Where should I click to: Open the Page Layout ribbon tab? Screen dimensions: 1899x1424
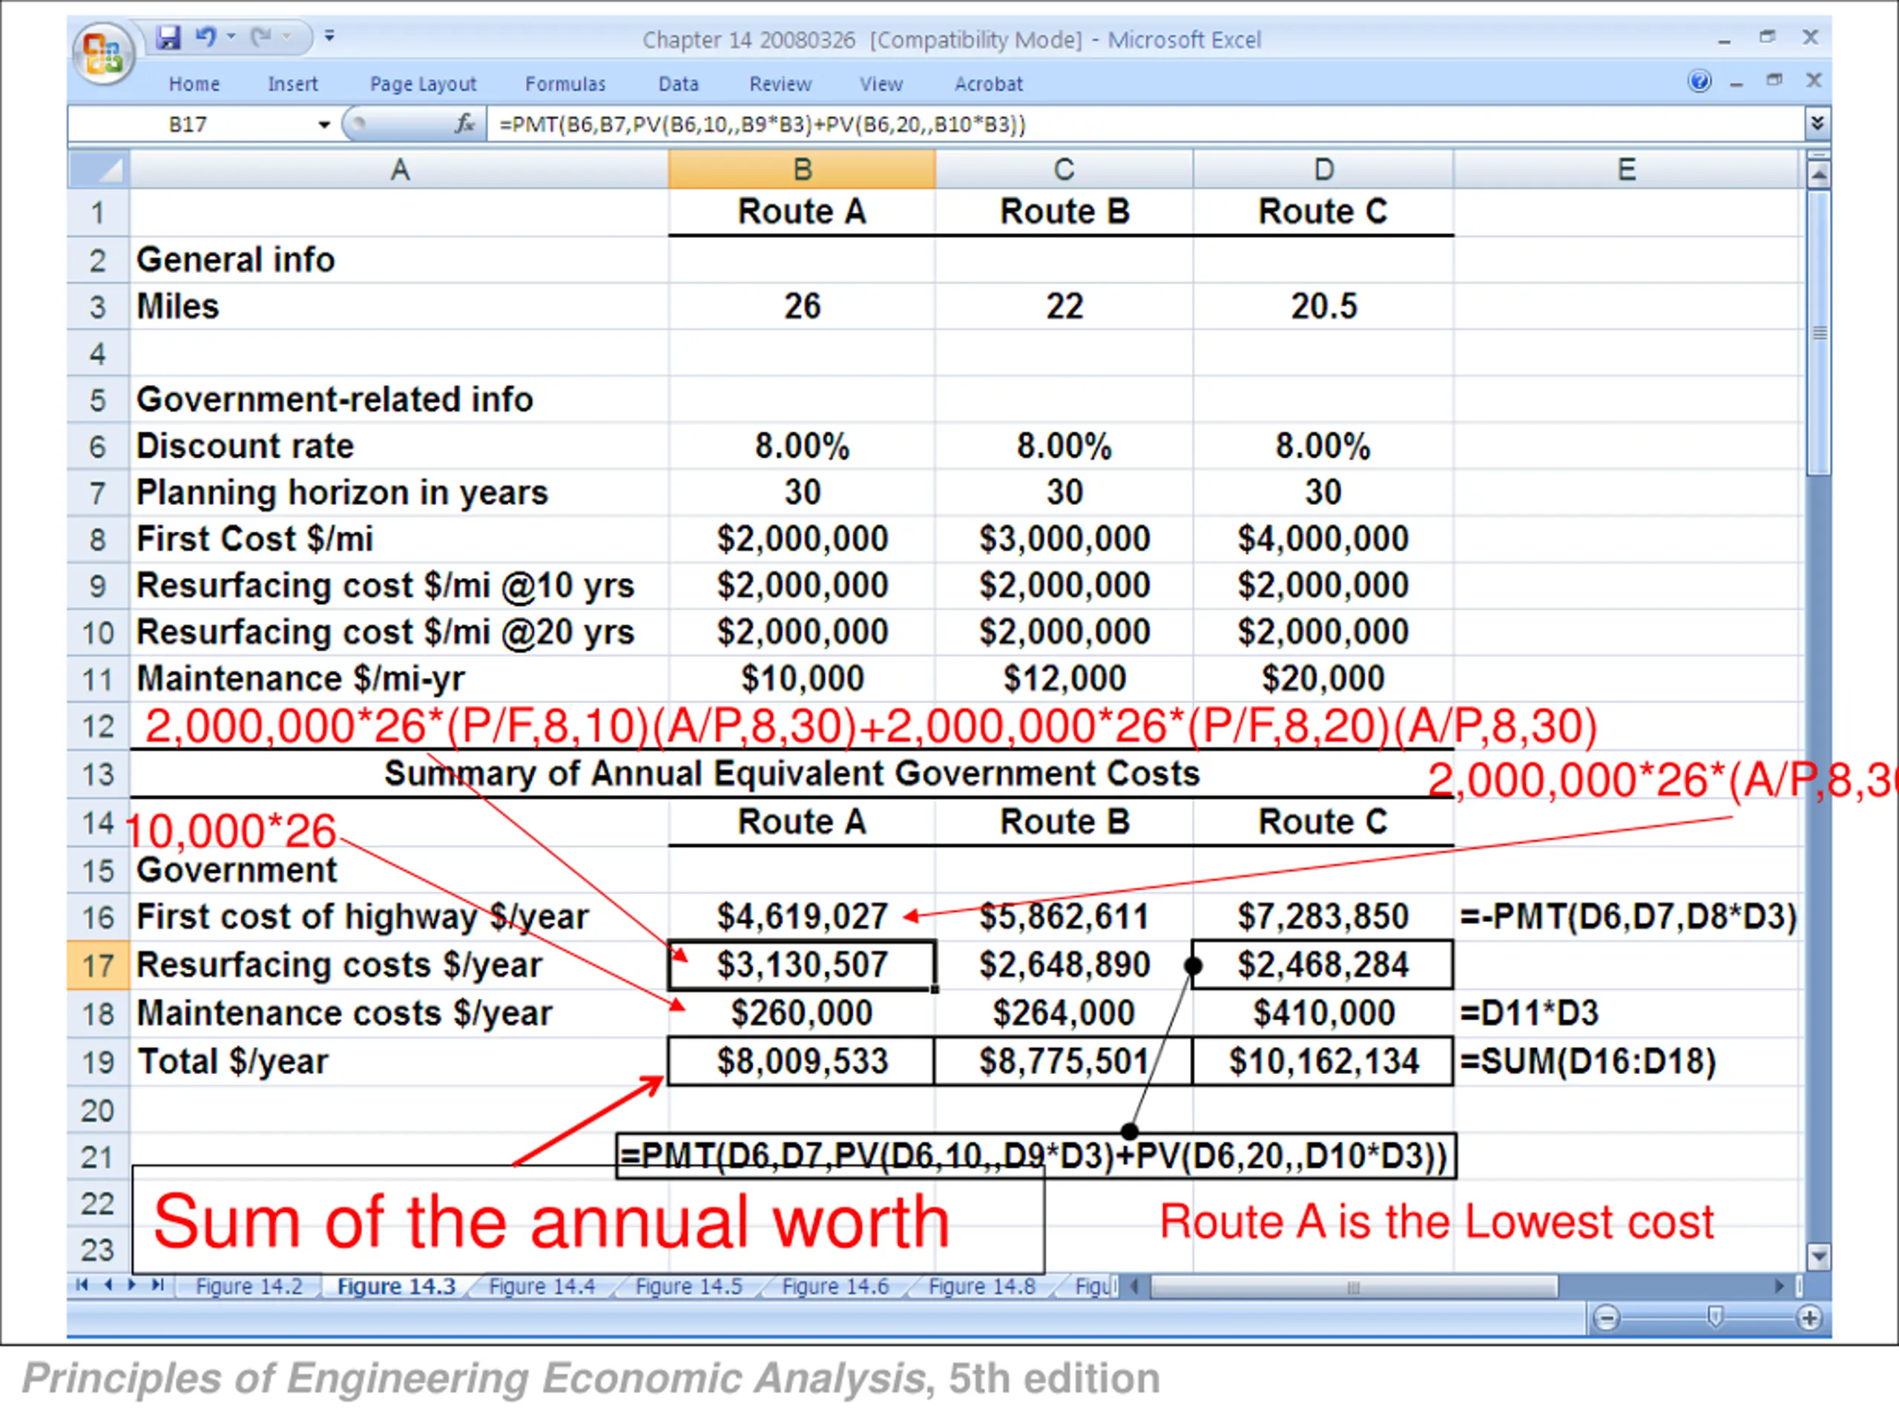coord(422,84)
